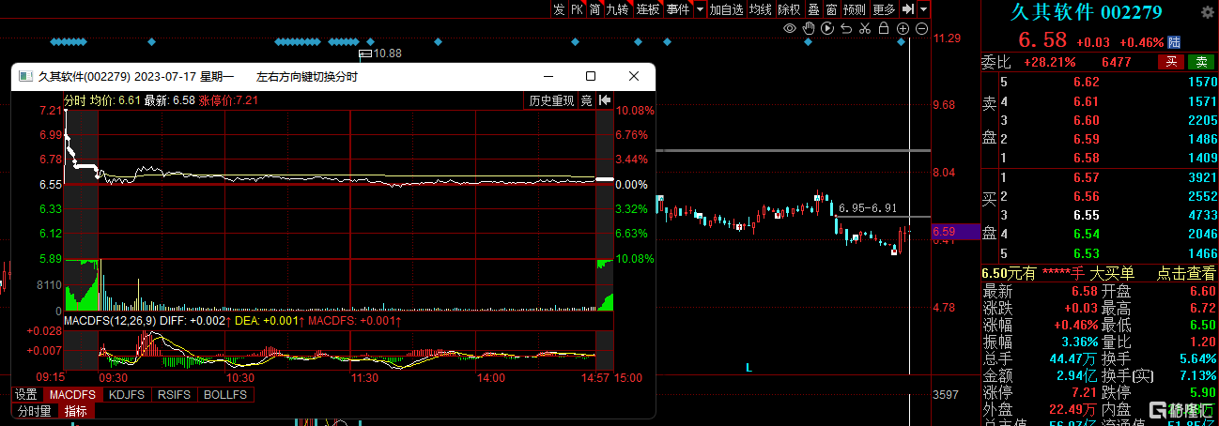This screenshot has height=426, width=1219.
Task: Click buy level 5 price 6.53
Action: click(1086, 253)
